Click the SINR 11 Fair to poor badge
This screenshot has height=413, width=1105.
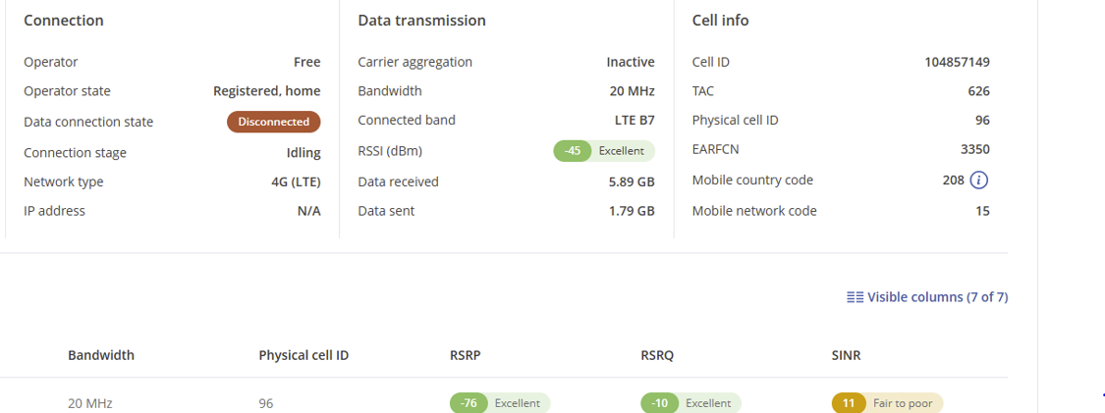[887, 403]
